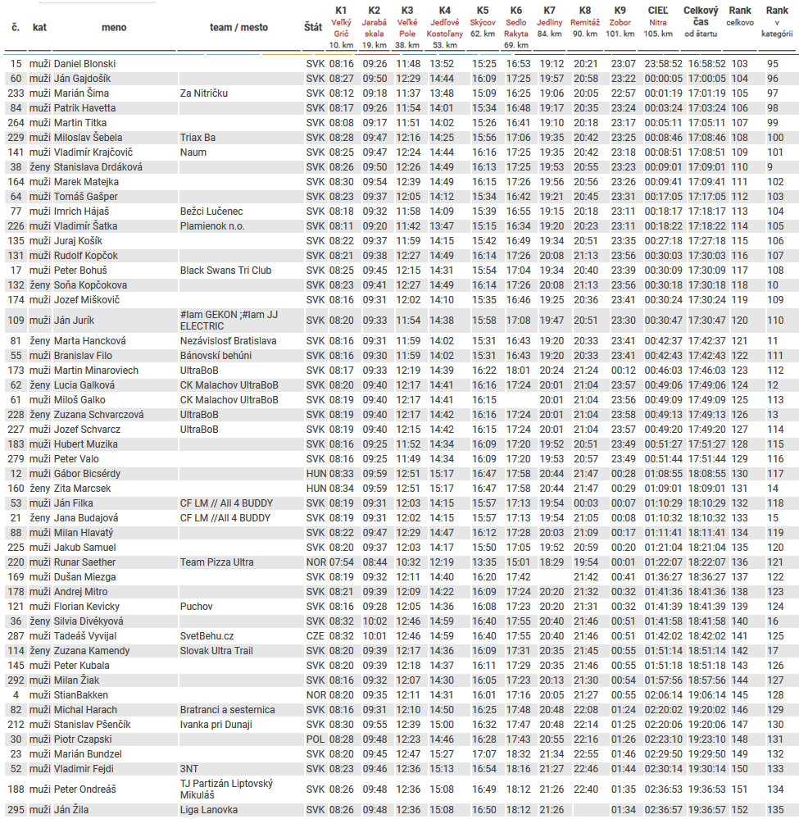Viewport: 799px width, 819px height.
Task: Sort by 'Rank celkovo' column header
Action: coord(740,16)
